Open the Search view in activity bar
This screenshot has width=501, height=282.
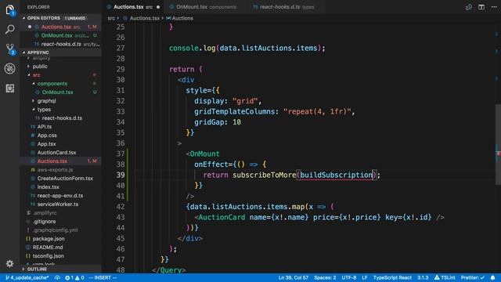[10, 30]
